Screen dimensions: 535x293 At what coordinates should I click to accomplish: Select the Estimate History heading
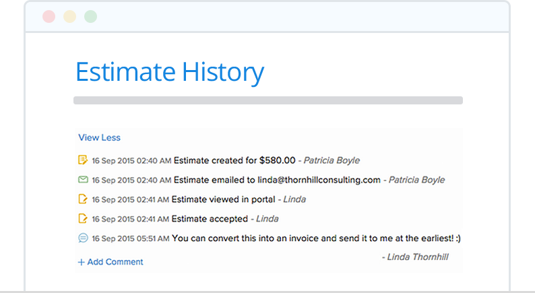170,72
